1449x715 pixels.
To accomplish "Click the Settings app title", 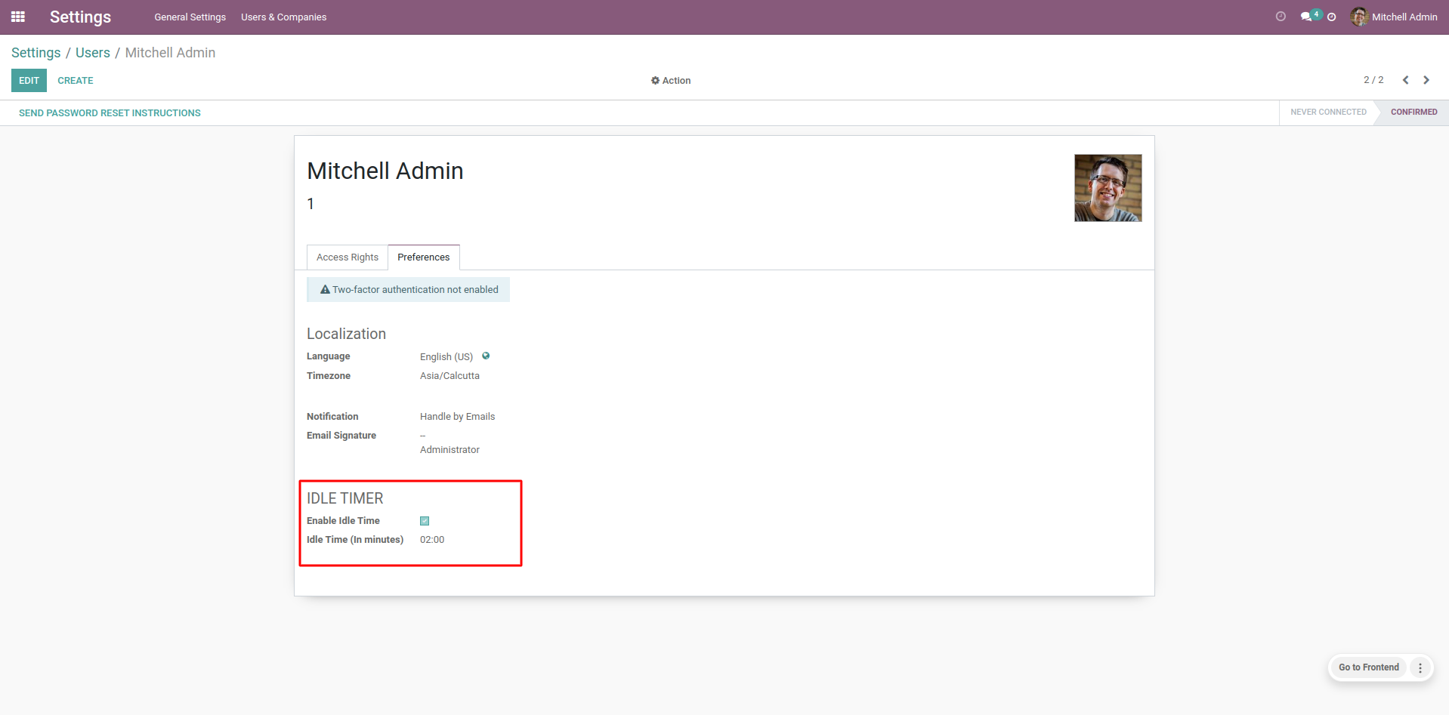I will tap(80, 17).
